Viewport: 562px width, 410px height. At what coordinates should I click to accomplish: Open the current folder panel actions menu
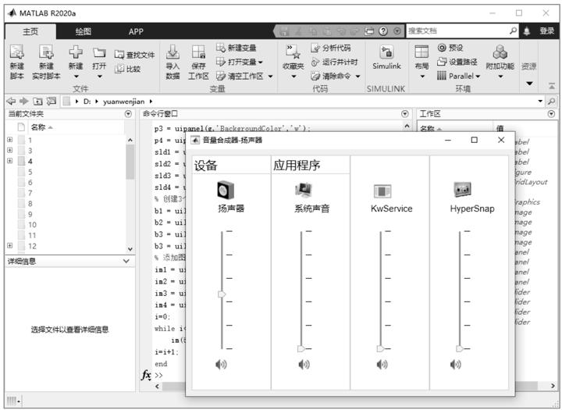(x=128, y=114)
